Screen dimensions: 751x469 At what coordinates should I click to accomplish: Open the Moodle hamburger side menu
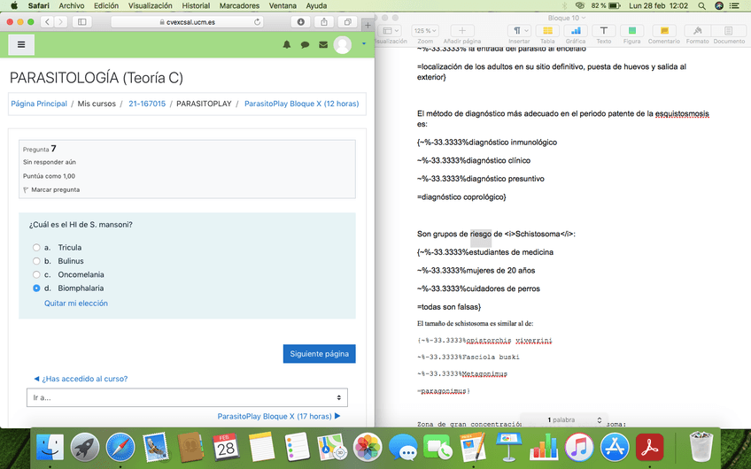(x=20, y=44)
